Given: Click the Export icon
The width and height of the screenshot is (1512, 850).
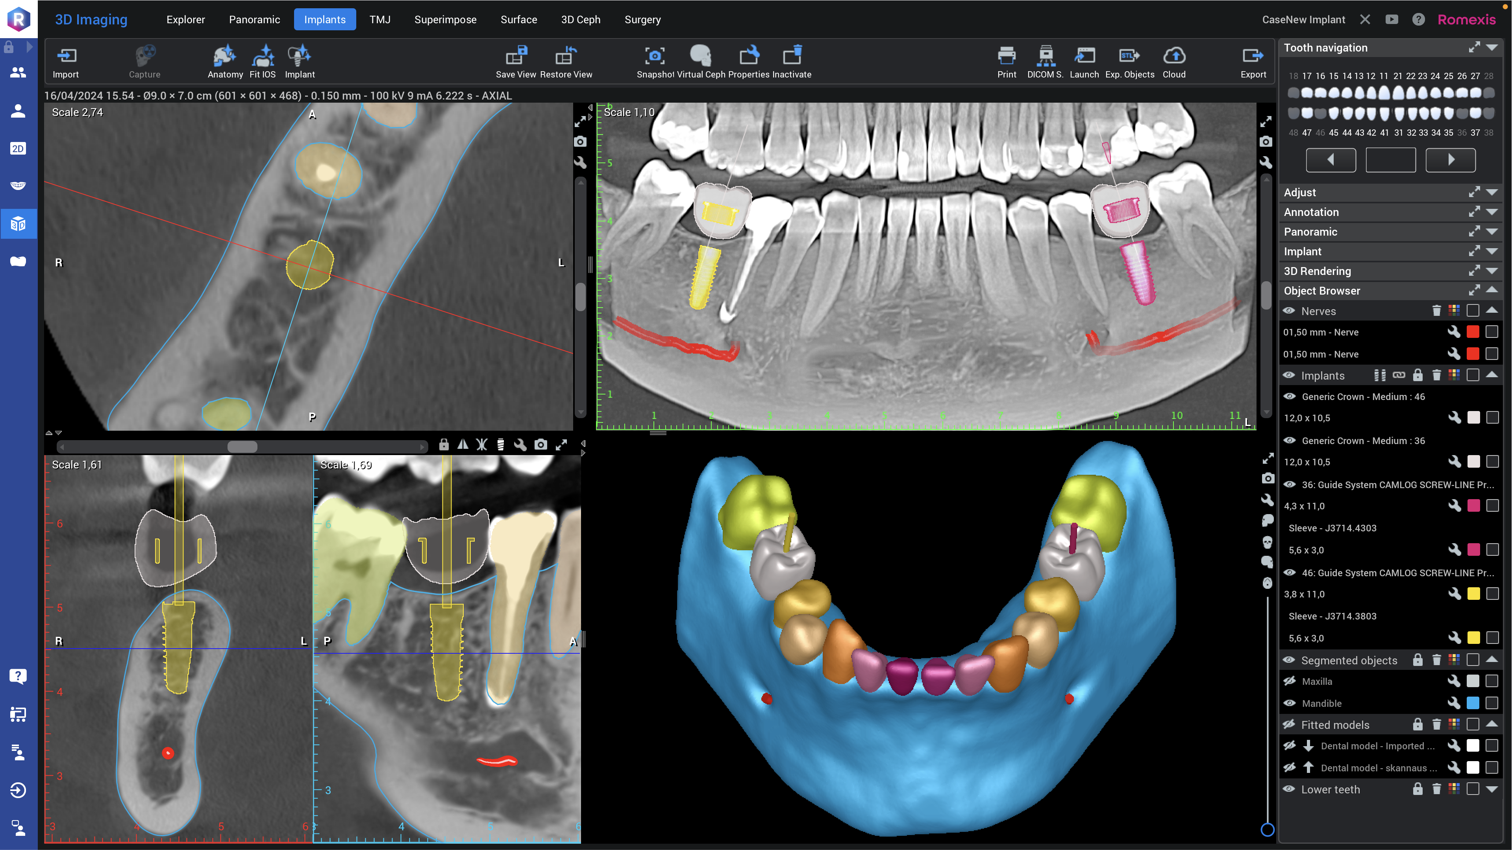Looking at the screenshot, I should (x=1253, y=59).
